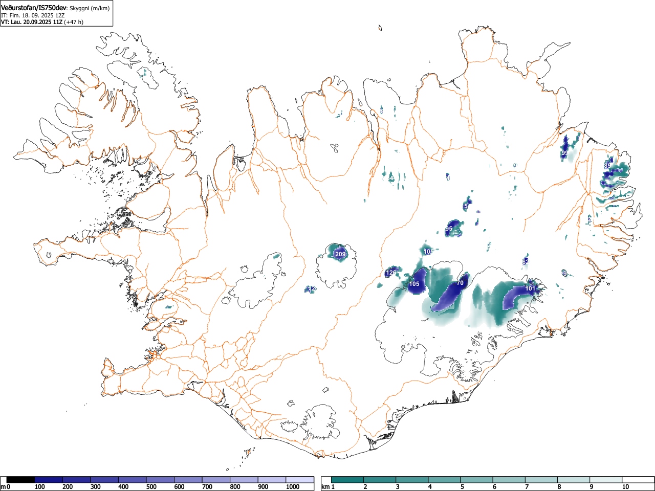Image resolution: width=655 pixels, height=491 pixels.
Task: Click the '1000' tick on the metre legend
Action: coord(293,487)
